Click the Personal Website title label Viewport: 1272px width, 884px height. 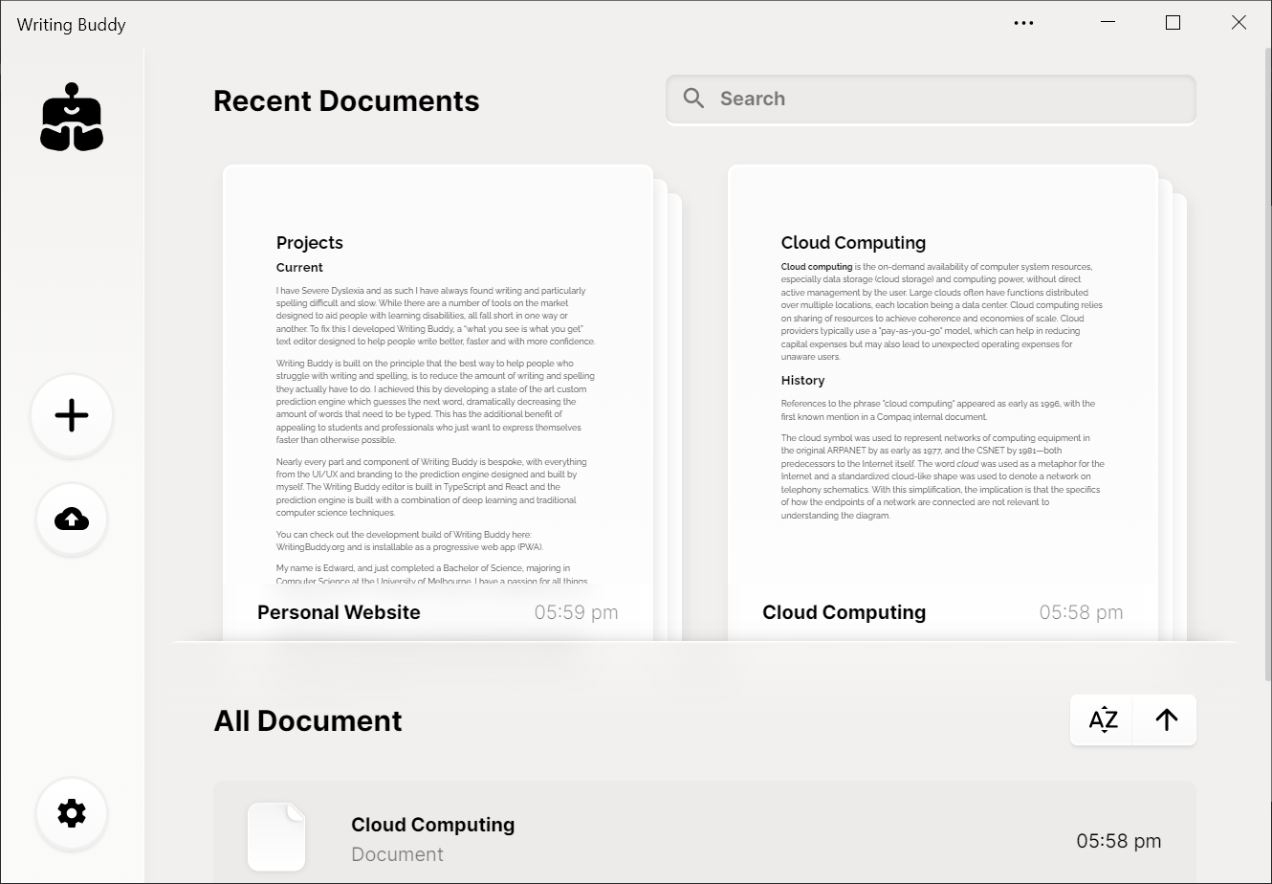tap(339, 611)
